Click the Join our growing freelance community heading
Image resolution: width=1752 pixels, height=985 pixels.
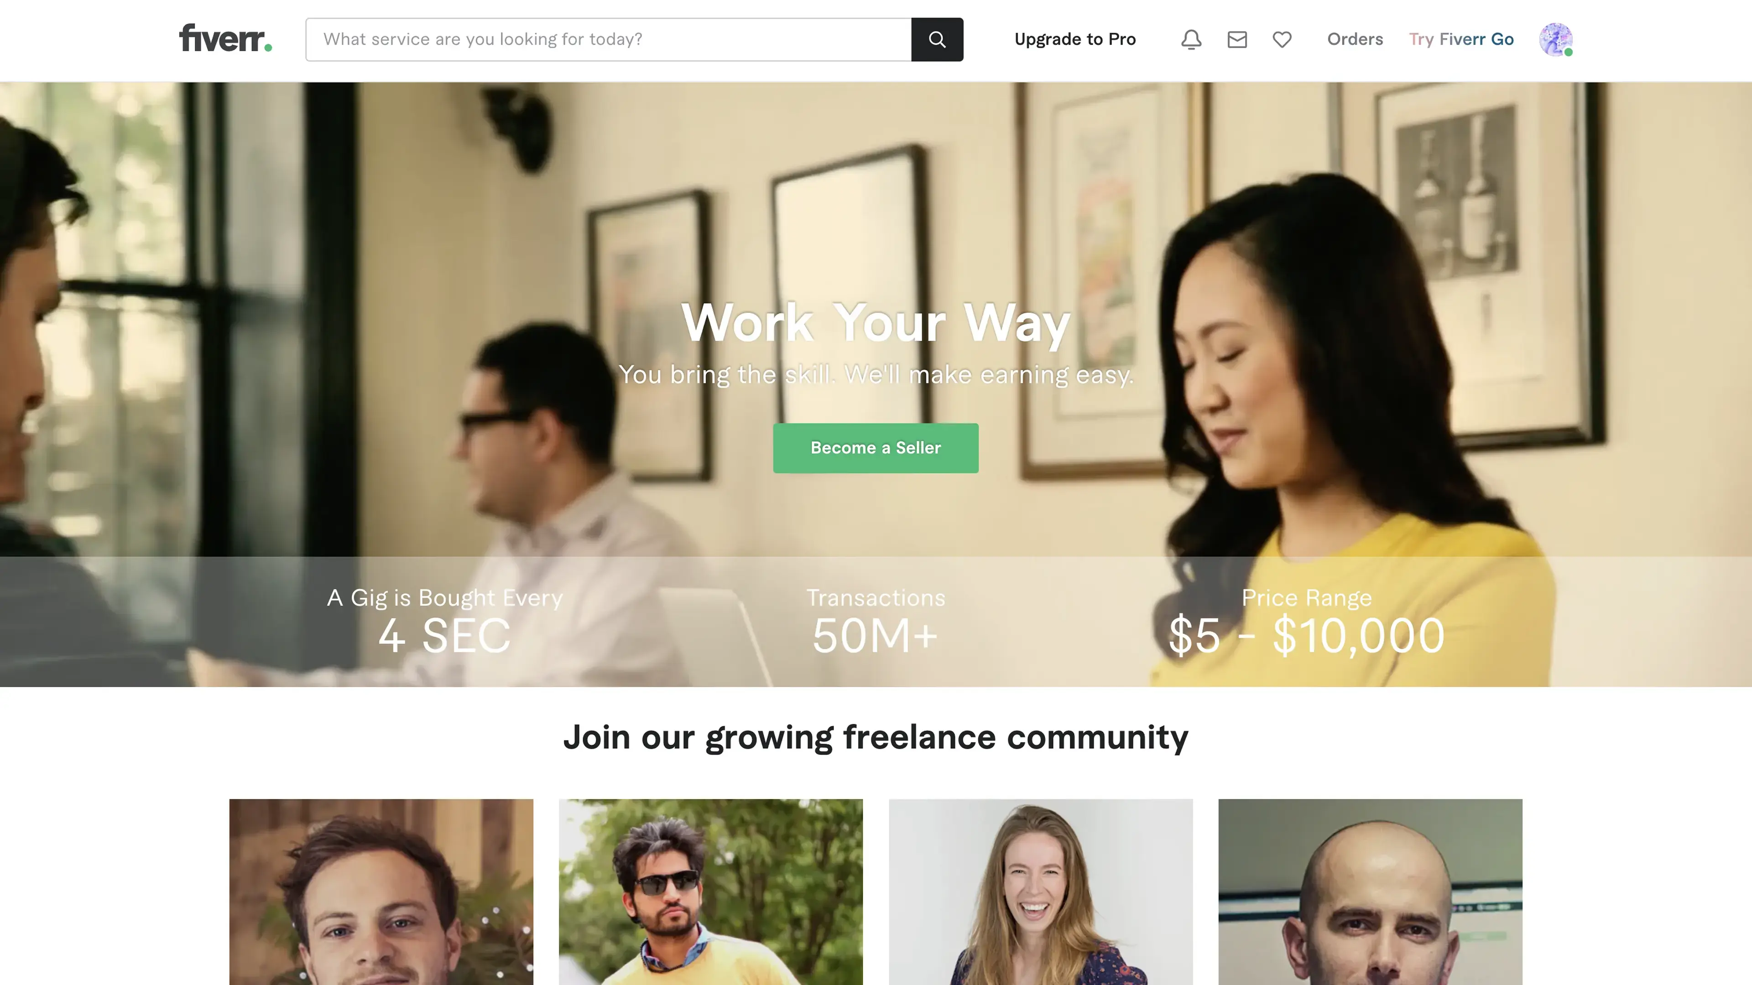coord(876,737)
